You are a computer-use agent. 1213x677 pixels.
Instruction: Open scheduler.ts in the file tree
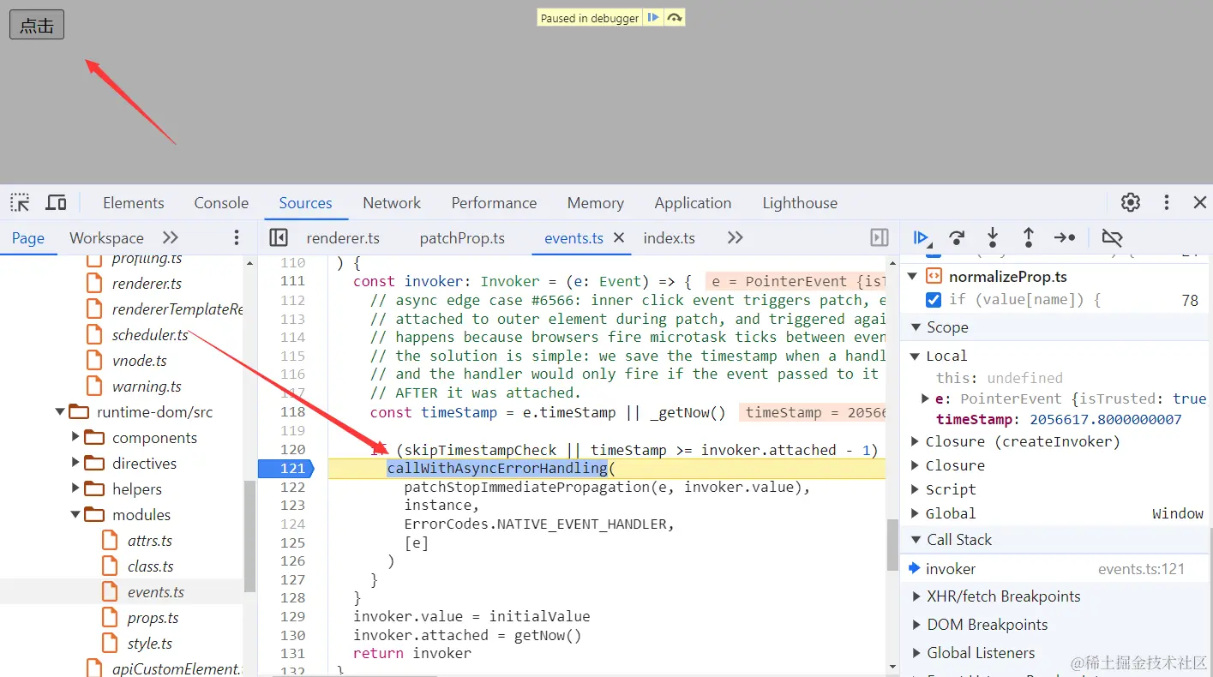point(150,335)
